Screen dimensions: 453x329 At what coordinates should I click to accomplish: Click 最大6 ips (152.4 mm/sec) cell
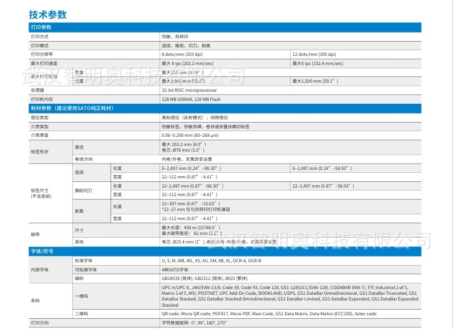(x=318, y=63)
